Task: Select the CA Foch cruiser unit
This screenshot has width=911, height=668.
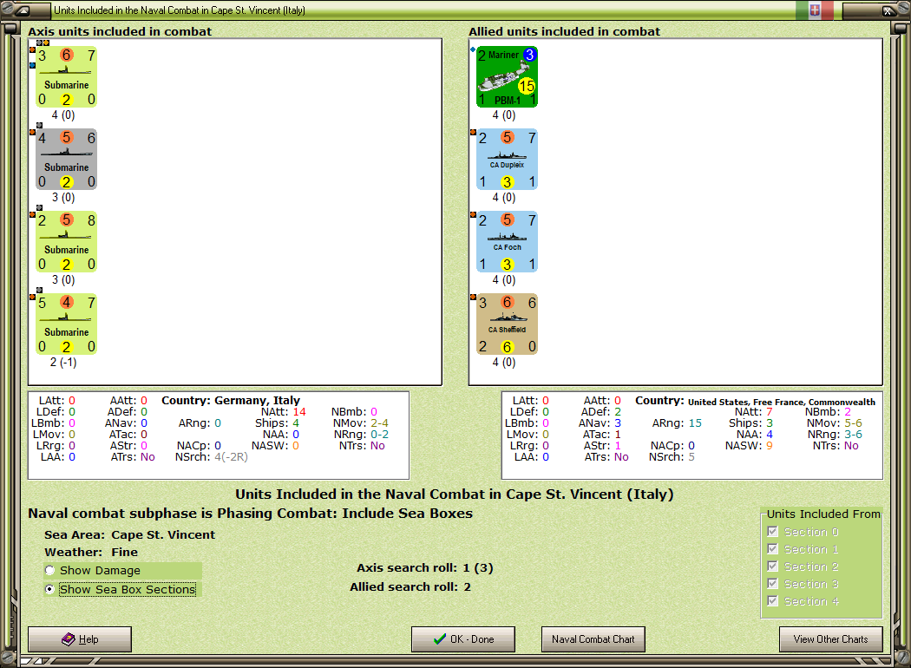Action: (x=508, y=242)
